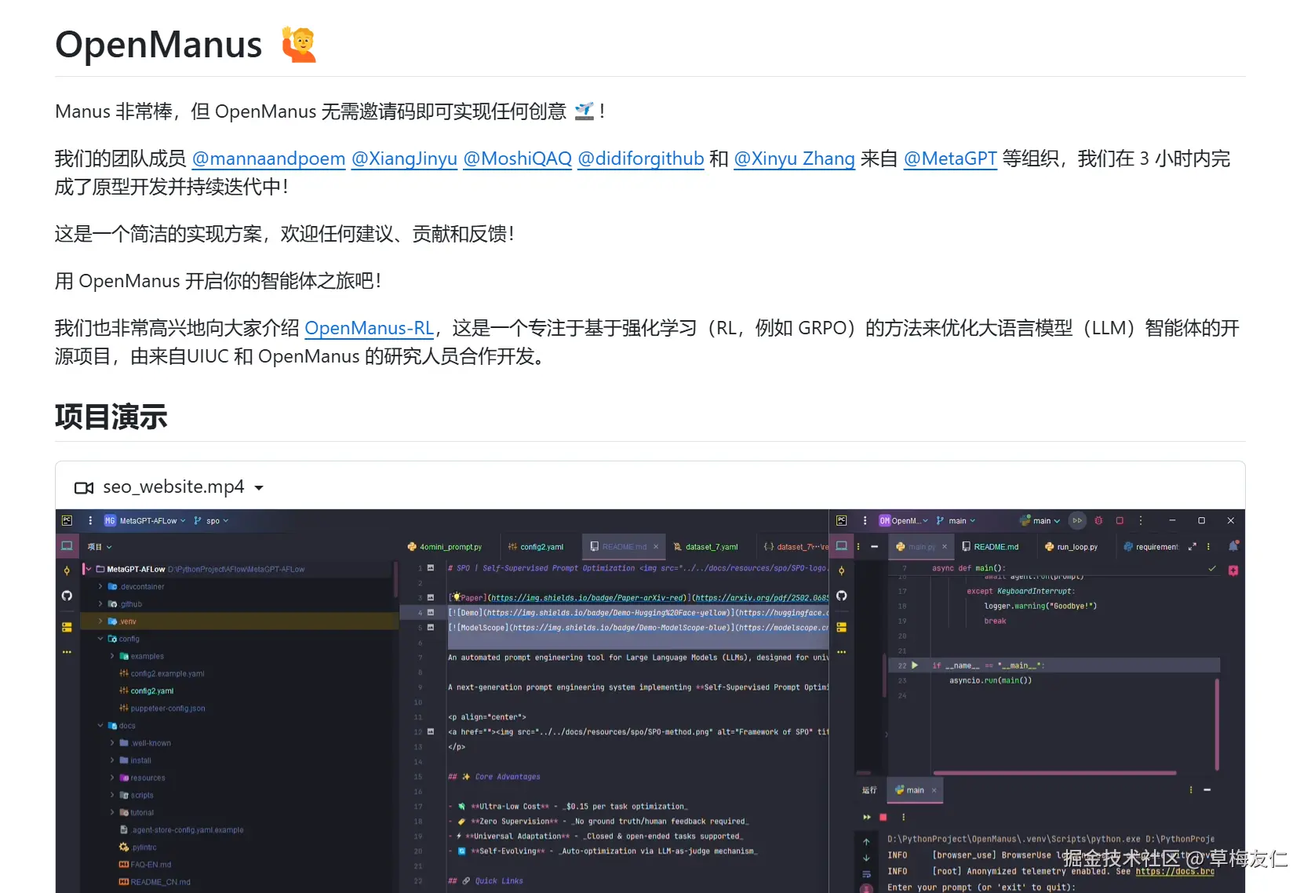The width and height of the screenshot is (1311, 893).
Task: Click the image gutter icon on line 12
Action: pyautogui.click(x=431, y=731)
